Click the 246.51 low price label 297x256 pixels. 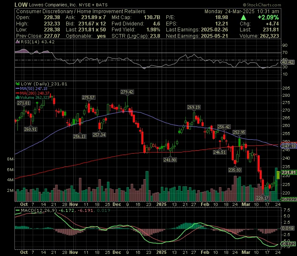(219, 152)
